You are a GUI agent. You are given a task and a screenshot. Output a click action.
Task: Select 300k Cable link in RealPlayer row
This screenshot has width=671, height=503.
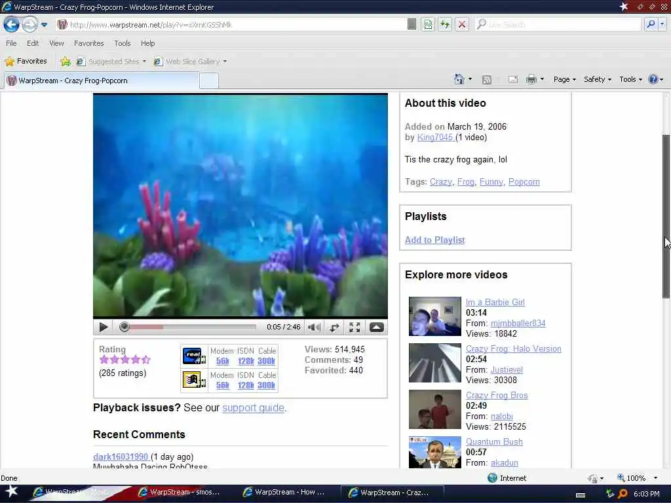[266, 361]
